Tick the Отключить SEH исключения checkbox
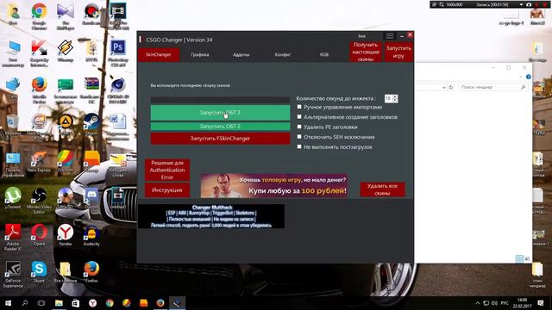This screenshot has width=552, height=310. coord(299,137)
